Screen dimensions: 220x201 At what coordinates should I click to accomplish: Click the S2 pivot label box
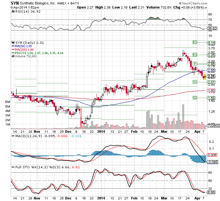(x=195, y=98)
